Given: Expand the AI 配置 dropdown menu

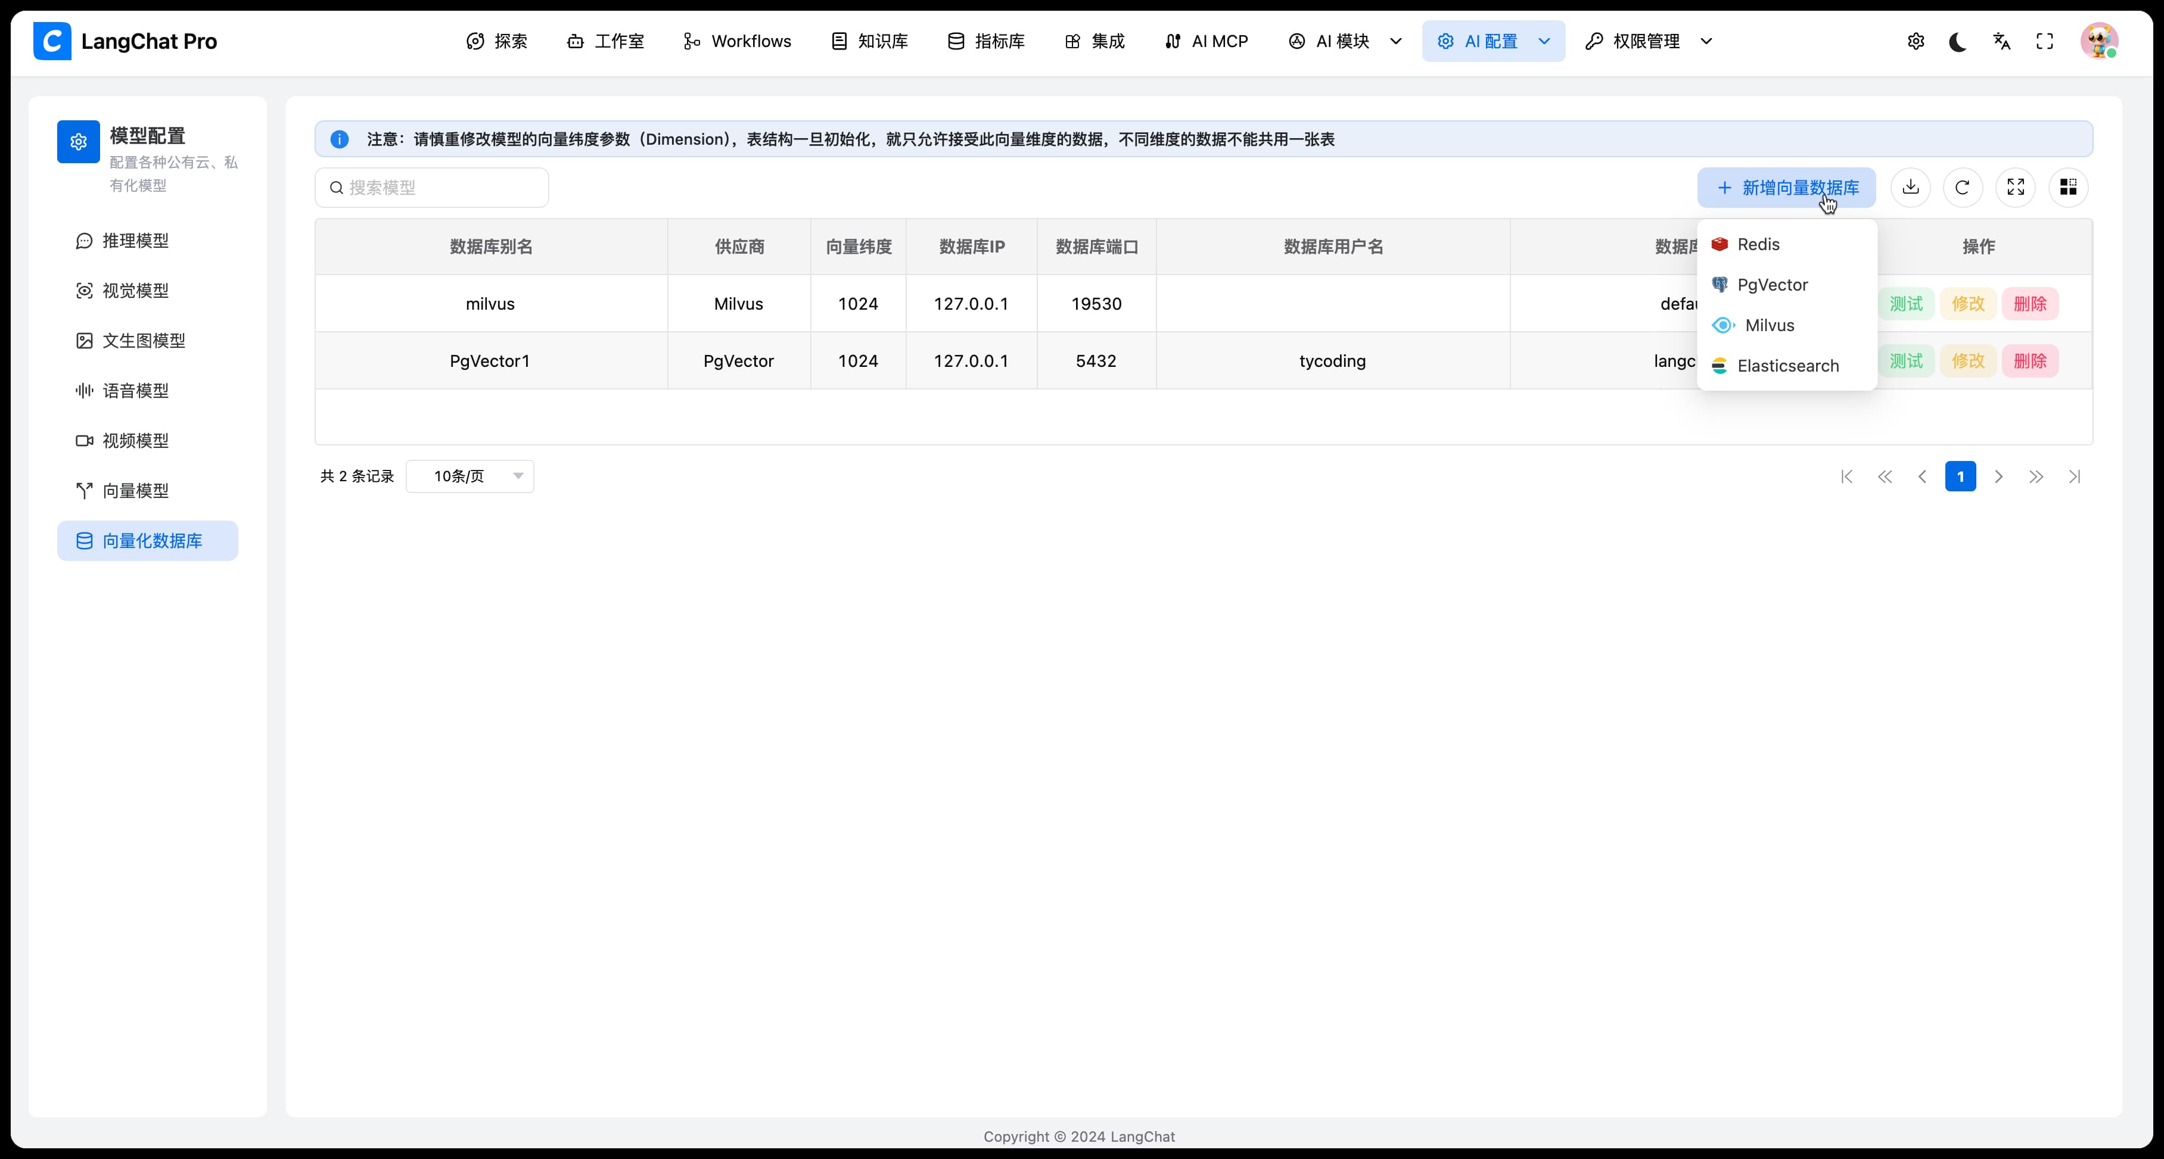Looking at the screenshot, I should point(1494,41).
